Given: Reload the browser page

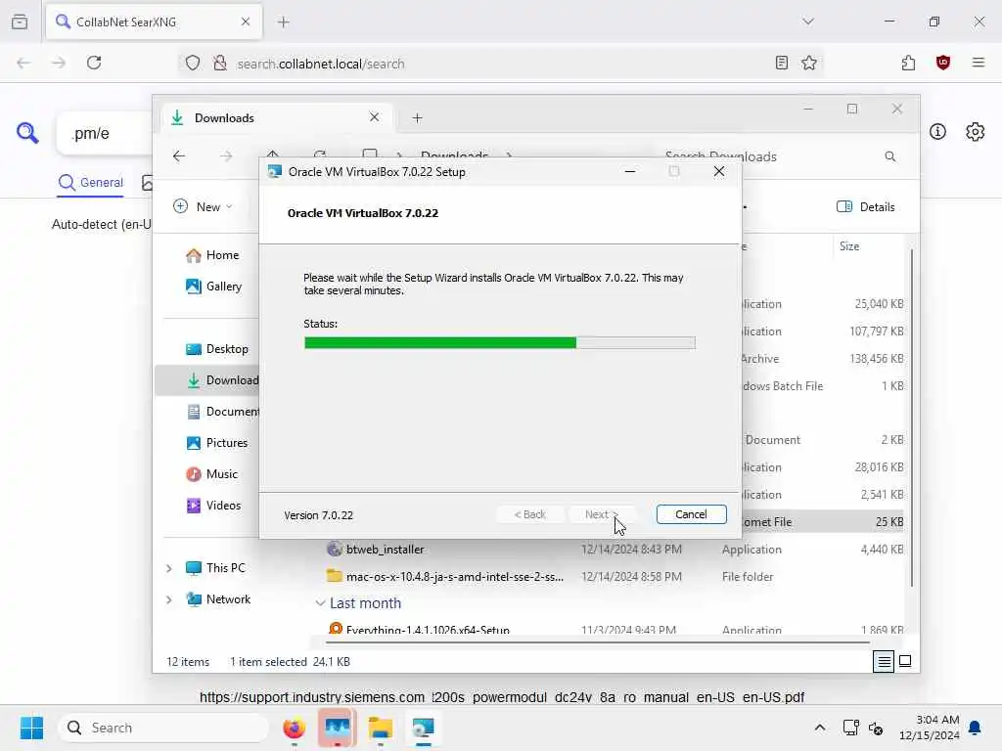Looking at the screenshot, I should click(x=94, y=63).
